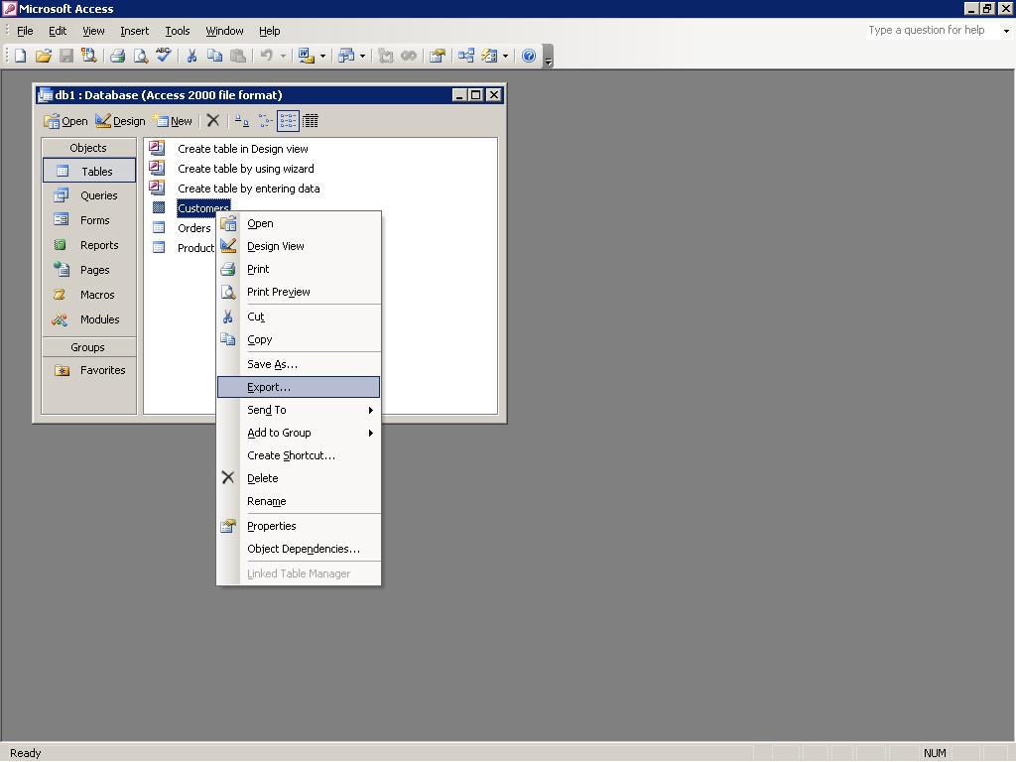Select Queries in the Objects bar
Viewport: 1016px width, 762px height.
89,195
